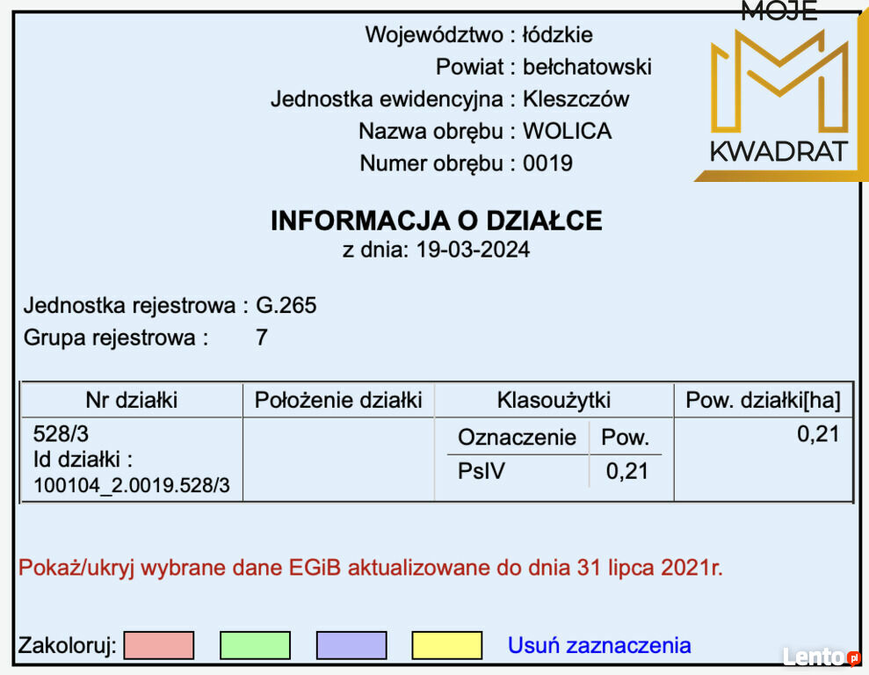Select the yellow highlight color swatch
The width and height of the screenshot is (869, 675).
[446, 645]
